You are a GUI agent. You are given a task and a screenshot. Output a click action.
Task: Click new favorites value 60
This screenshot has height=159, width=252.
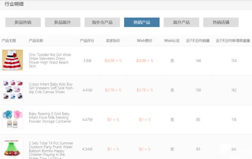tap(233, 149)
